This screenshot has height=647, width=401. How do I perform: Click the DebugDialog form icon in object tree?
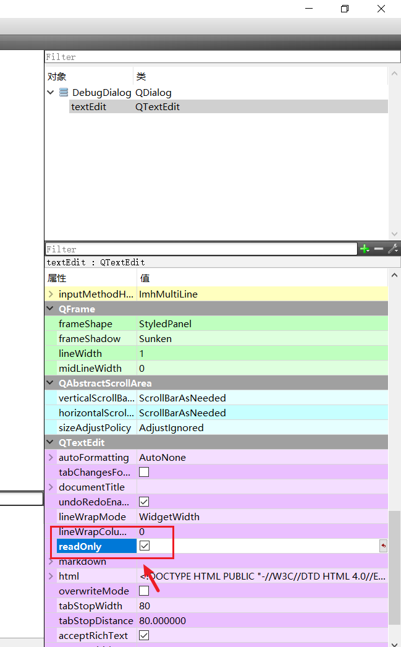(64, 93)
